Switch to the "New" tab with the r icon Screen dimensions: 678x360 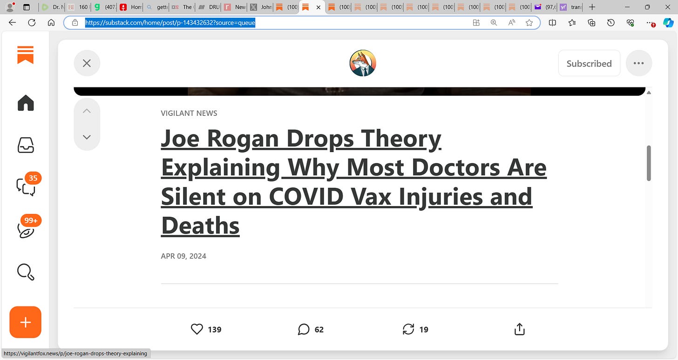[x=234, y=7]
